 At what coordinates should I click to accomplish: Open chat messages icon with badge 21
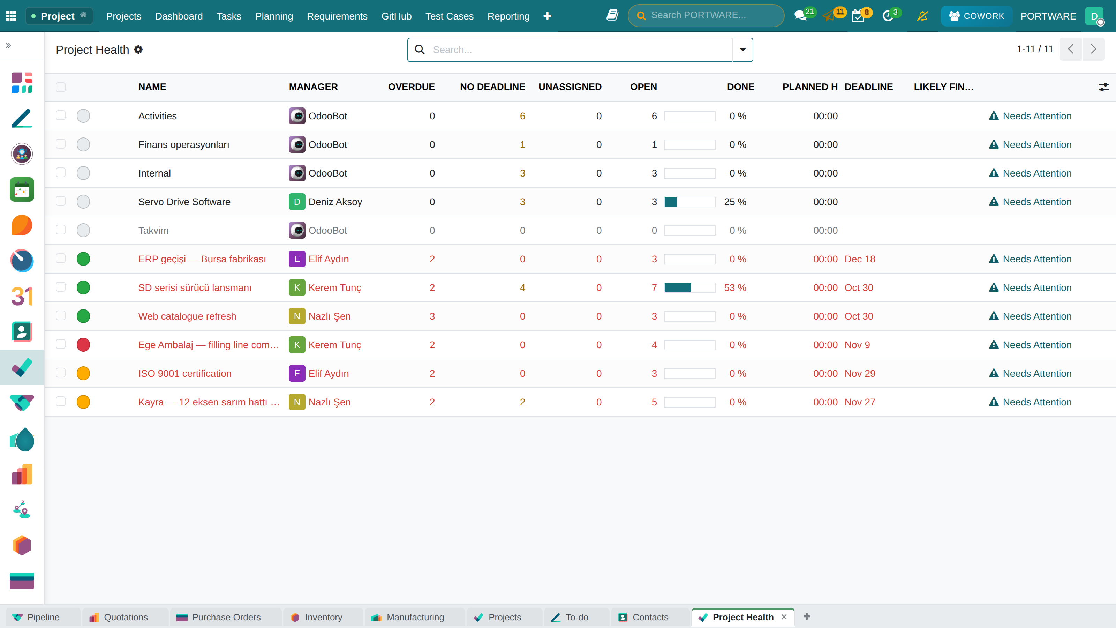tap(800, 16)
